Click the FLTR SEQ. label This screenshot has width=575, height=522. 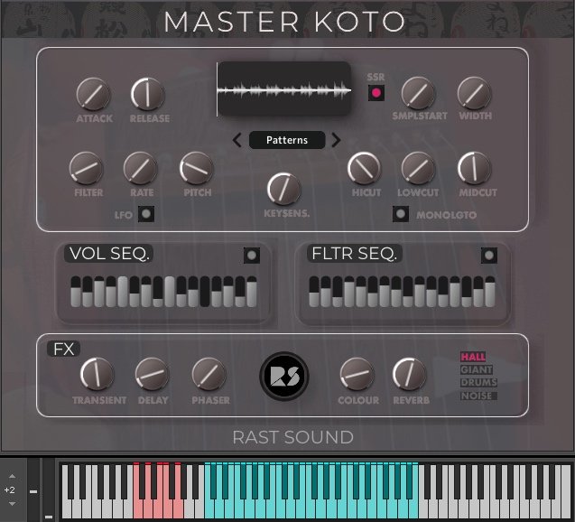coord(354,254)
